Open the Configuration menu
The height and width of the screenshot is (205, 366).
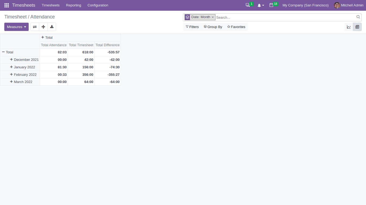click(x=98, y=5)
